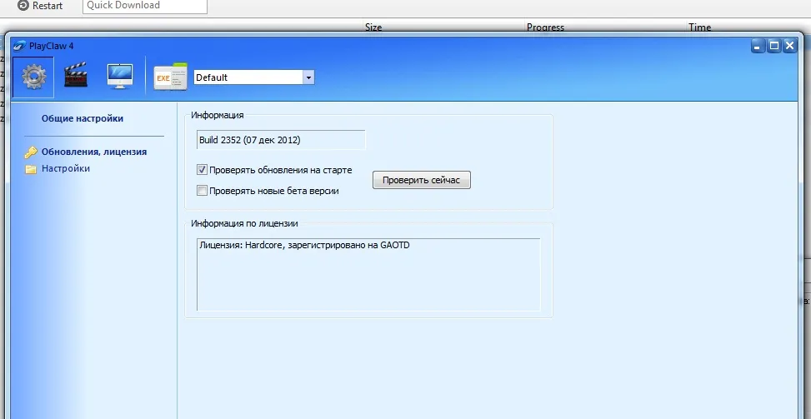Click the EXE profile manager icon

pyautogui.click(x=170, y=77)
